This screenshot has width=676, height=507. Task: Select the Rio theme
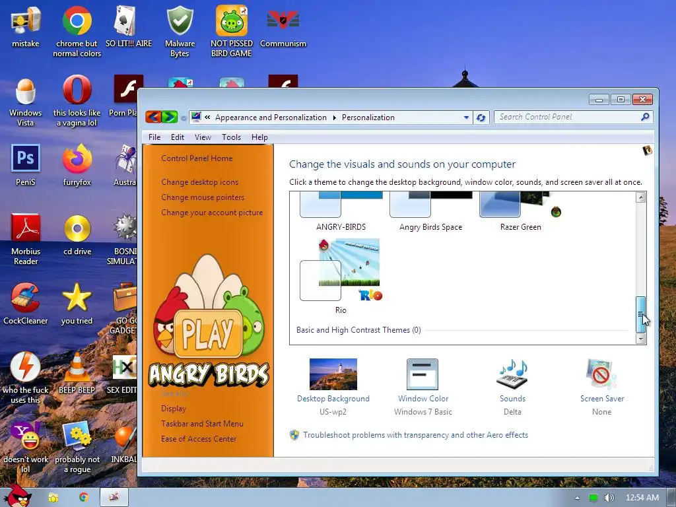pos(341,277)
